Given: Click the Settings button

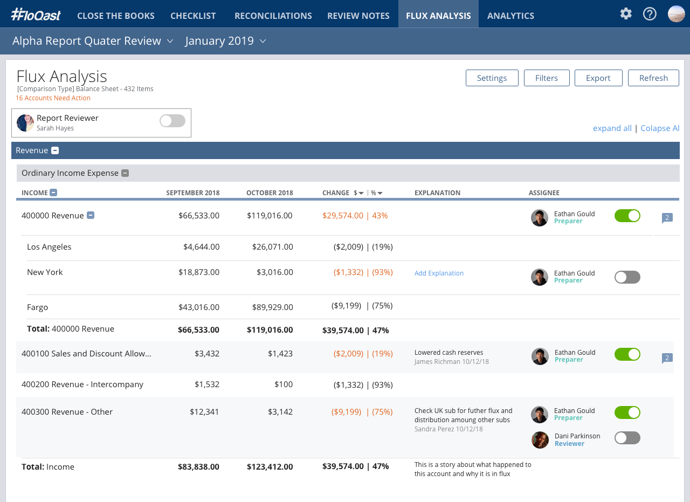Looking at the screenshot, I should tap(492, 78).
